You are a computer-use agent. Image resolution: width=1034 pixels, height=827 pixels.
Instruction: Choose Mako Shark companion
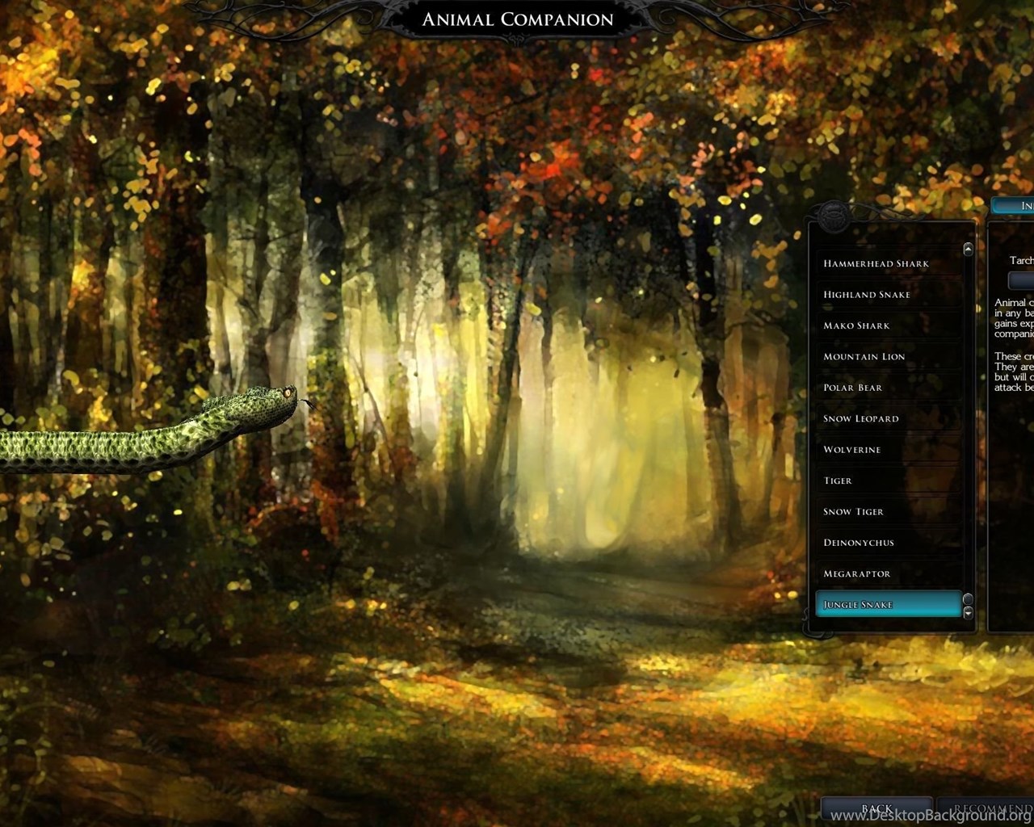click(x=888, y=325)
